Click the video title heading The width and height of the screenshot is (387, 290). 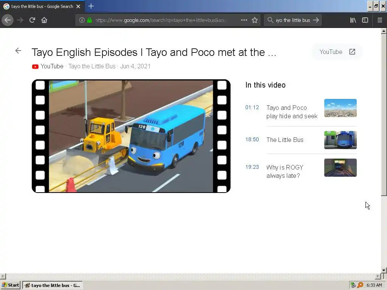coord(154,52)
